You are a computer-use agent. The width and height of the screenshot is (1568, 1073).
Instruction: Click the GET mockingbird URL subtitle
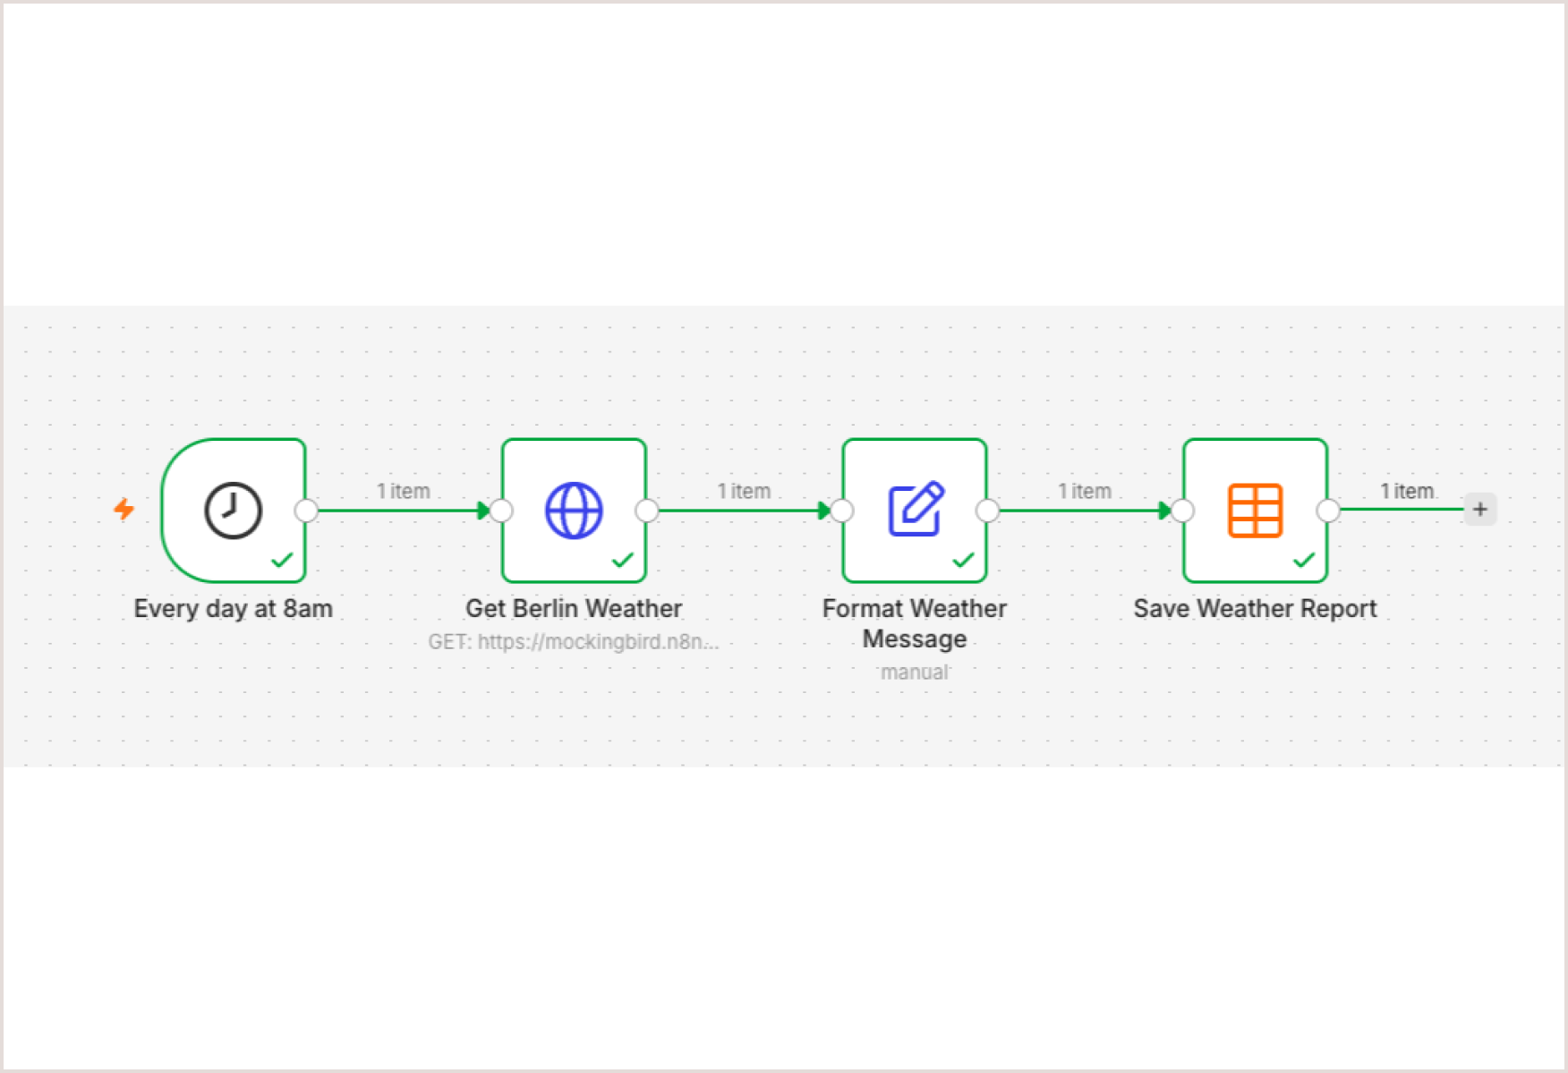tap(574, 642)
